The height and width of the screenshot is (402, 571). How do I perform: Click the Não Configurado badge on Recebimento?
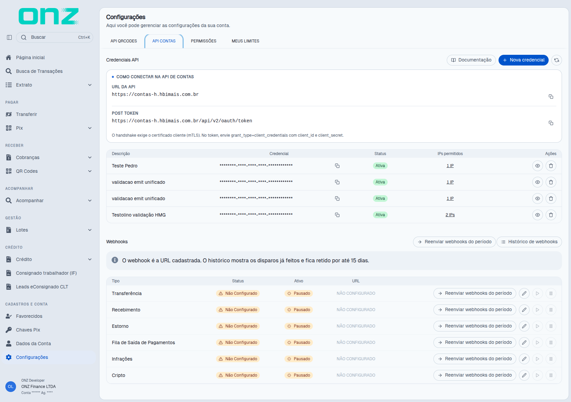(238, 310)
